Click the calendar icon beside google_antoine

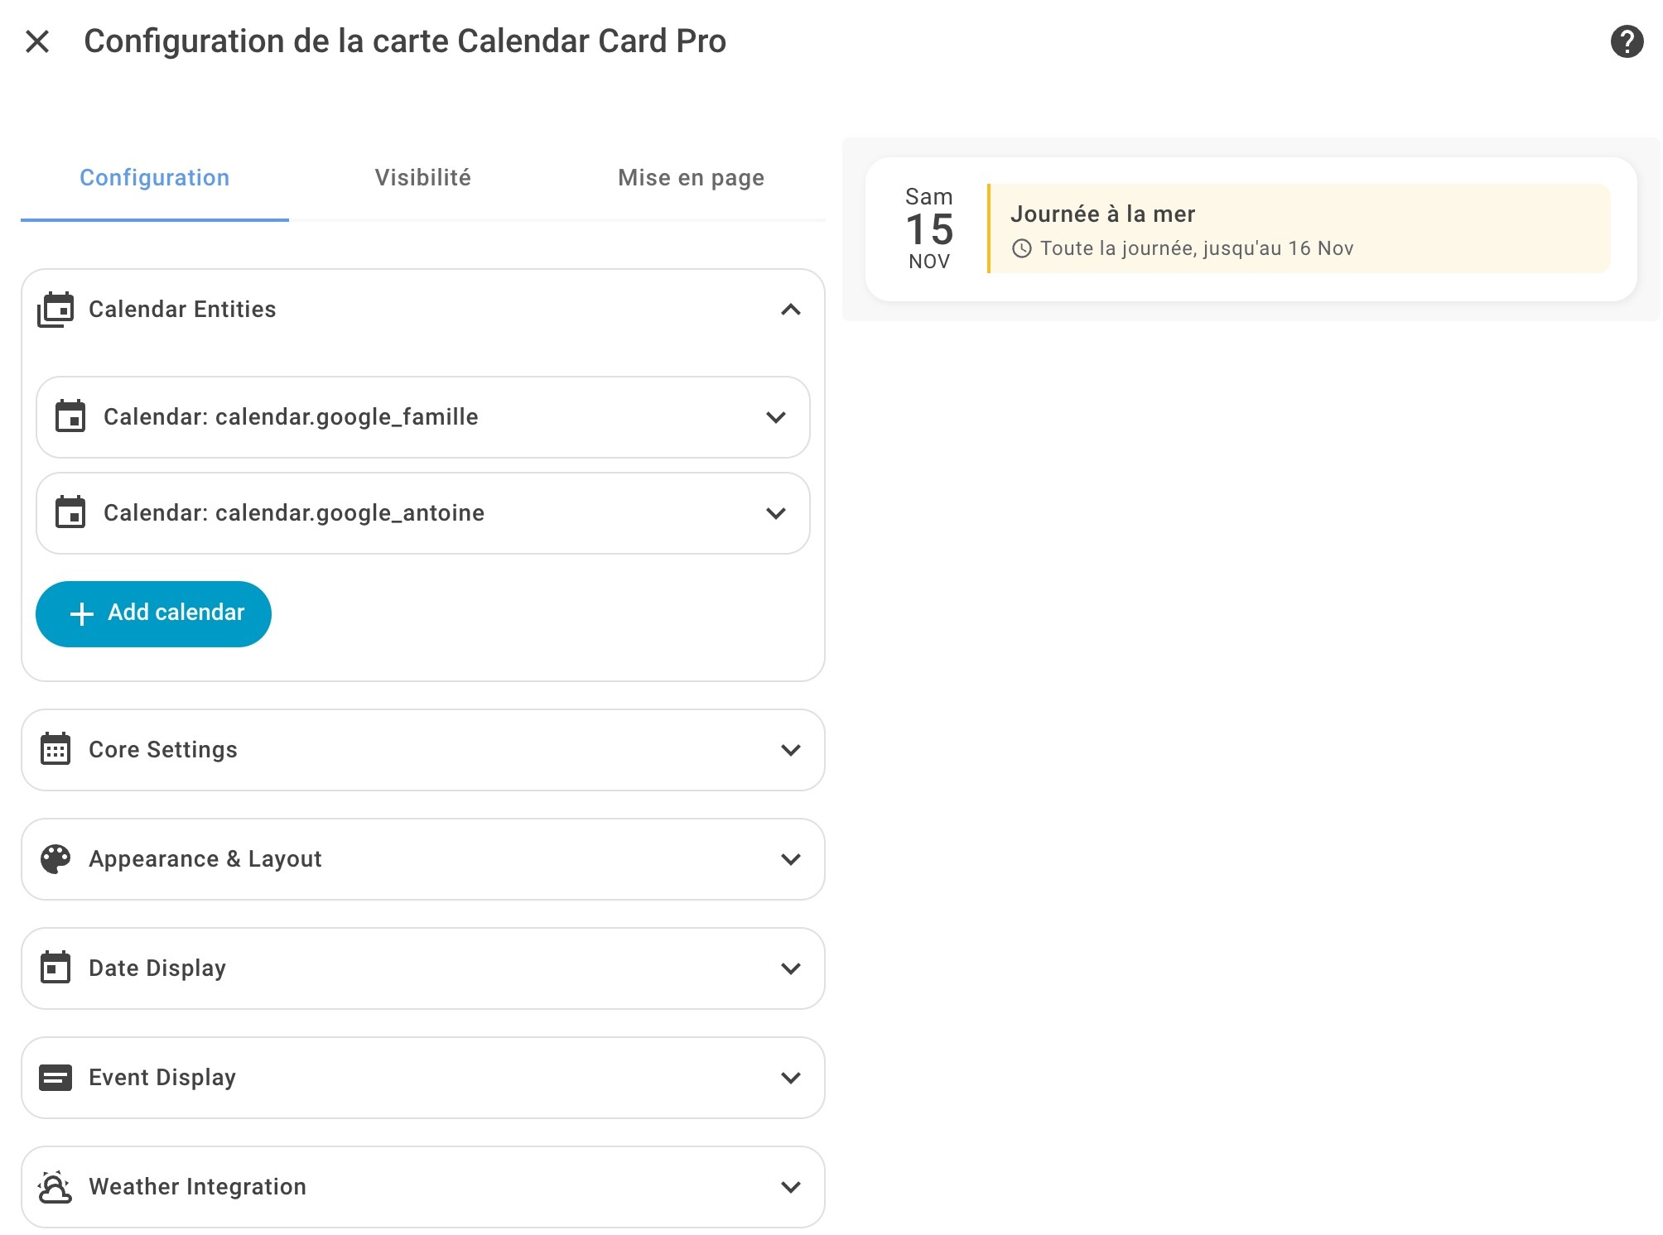point(70,512)
